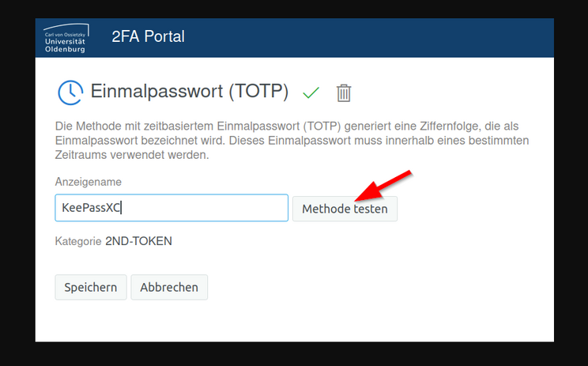Click the "Kategorie" label text

(77, 241)
